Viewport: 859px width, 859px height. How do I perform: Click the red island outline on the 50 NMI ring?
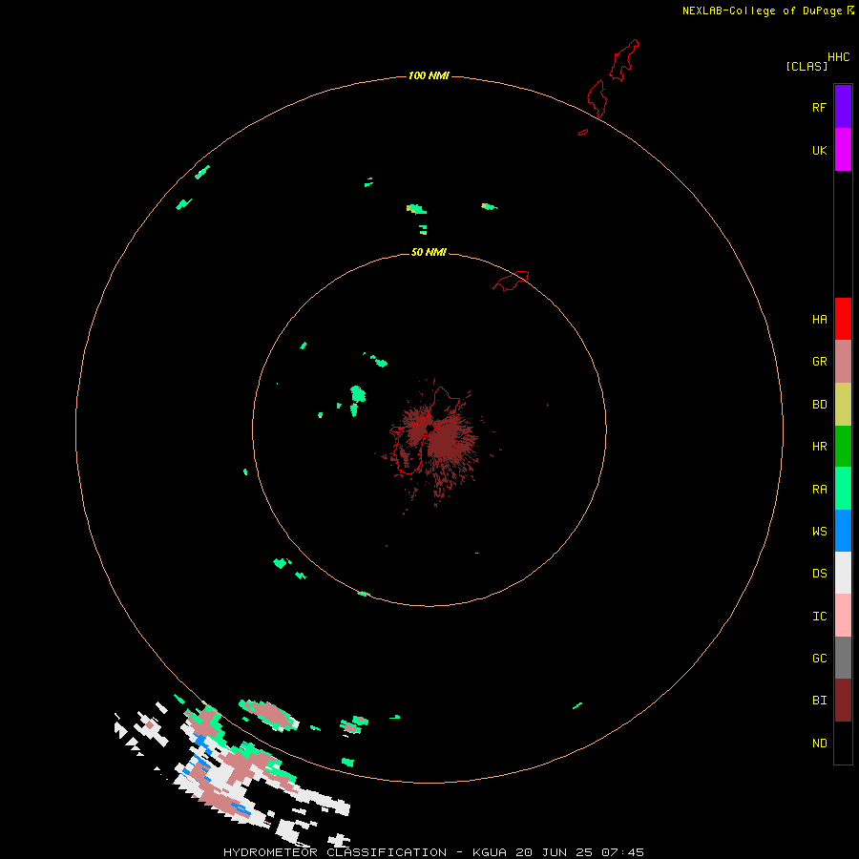512,281
